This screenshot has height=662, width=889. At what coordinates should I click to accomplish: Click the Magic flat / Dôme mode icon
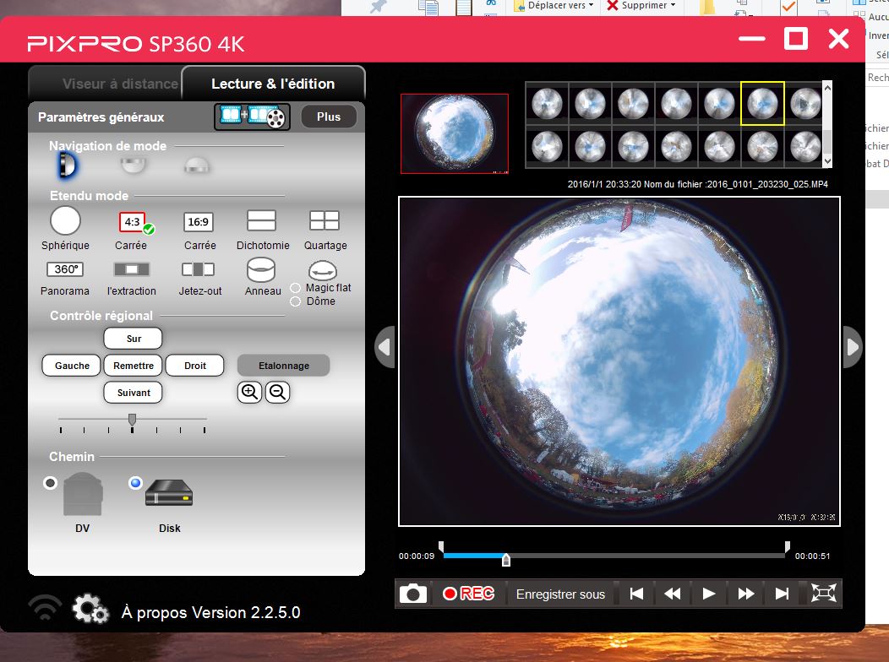click(323, 271)
